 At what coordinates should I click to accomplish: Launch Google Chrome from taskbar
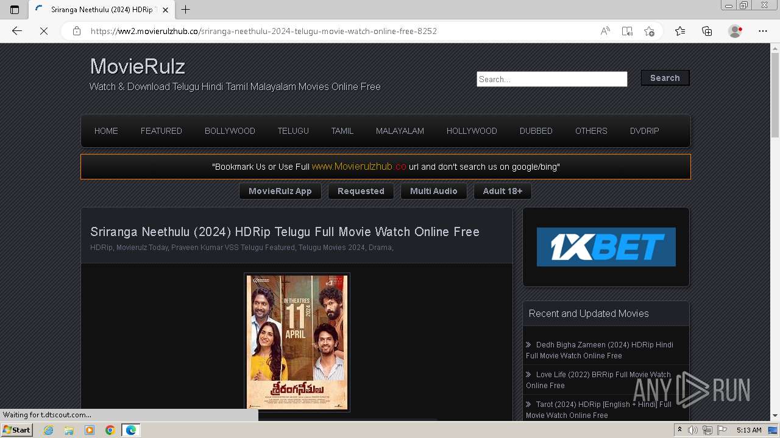click(110, 430)
